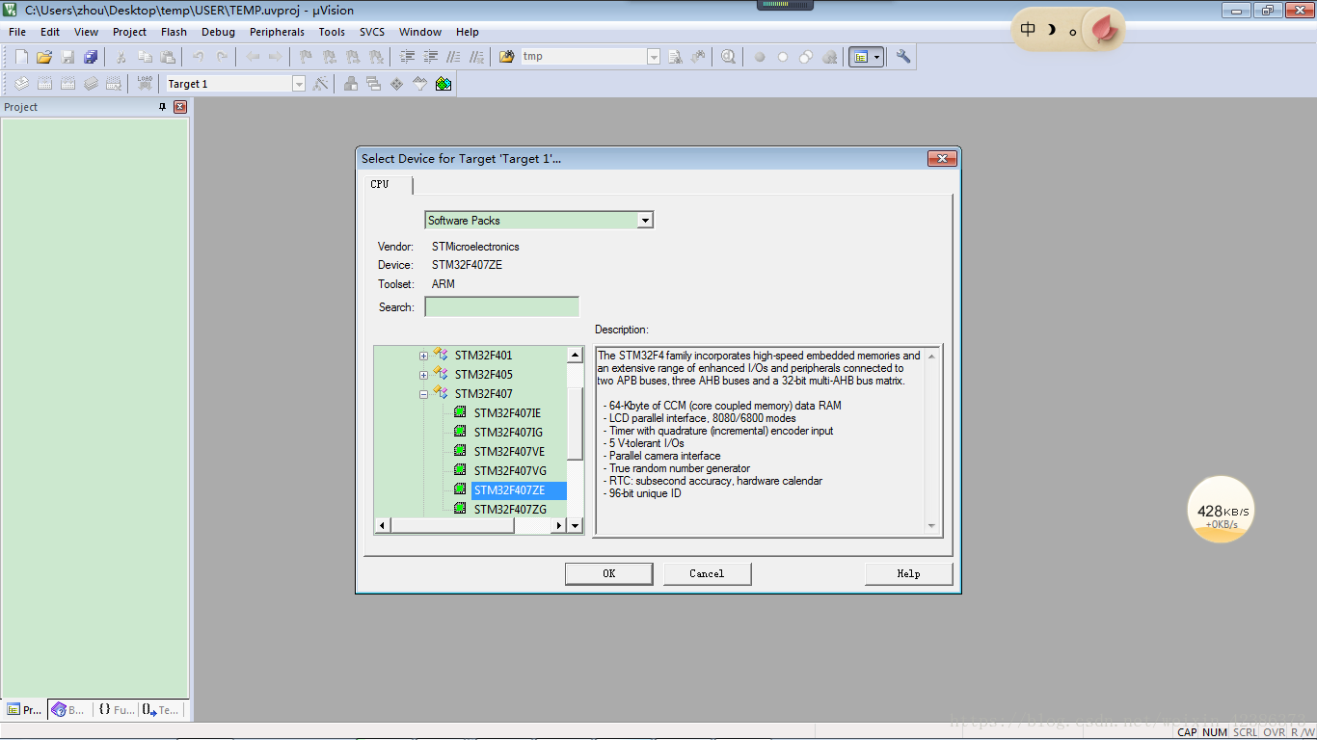Select STM32F407VG device
1317x740 pixels.
pos(510,471)
